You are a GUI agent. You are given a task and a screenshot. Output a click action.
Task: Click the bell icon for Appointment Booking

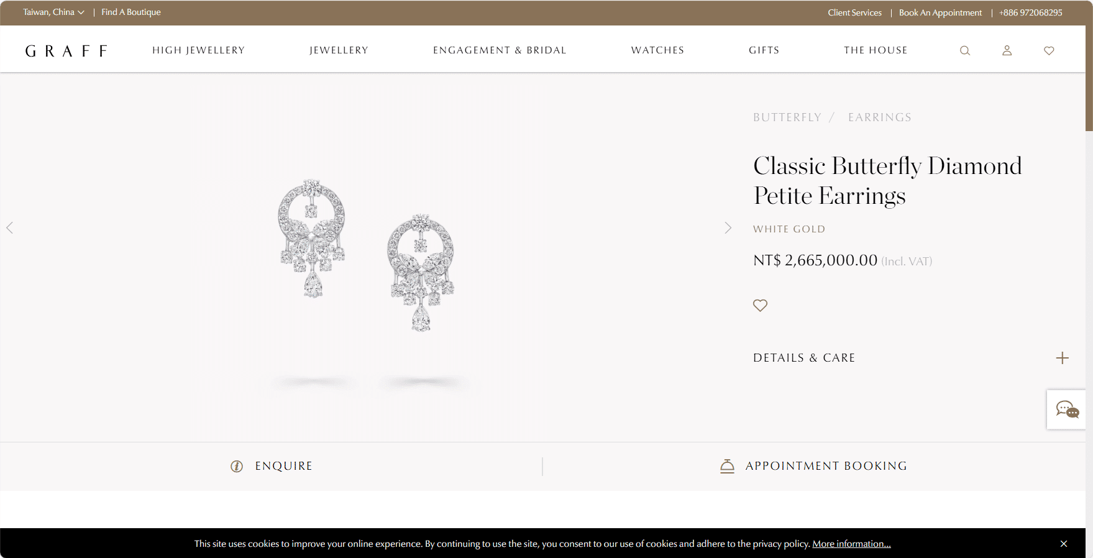(x=727, y=466)
